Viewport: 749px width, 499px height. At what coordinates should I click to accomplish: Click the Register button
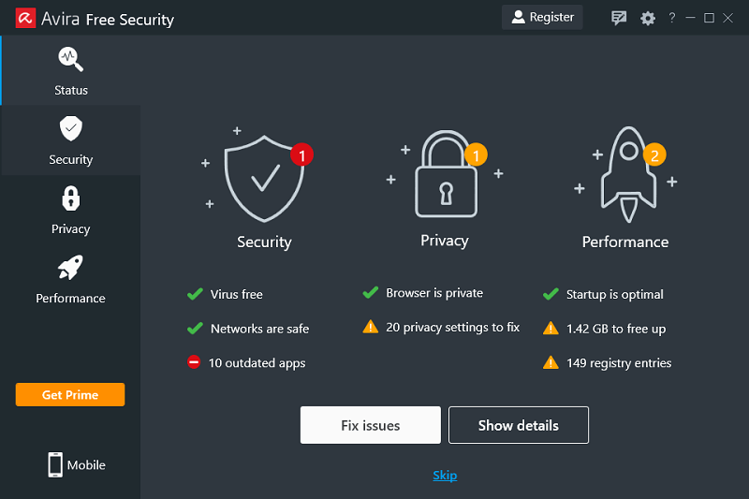tap(542, 17)
